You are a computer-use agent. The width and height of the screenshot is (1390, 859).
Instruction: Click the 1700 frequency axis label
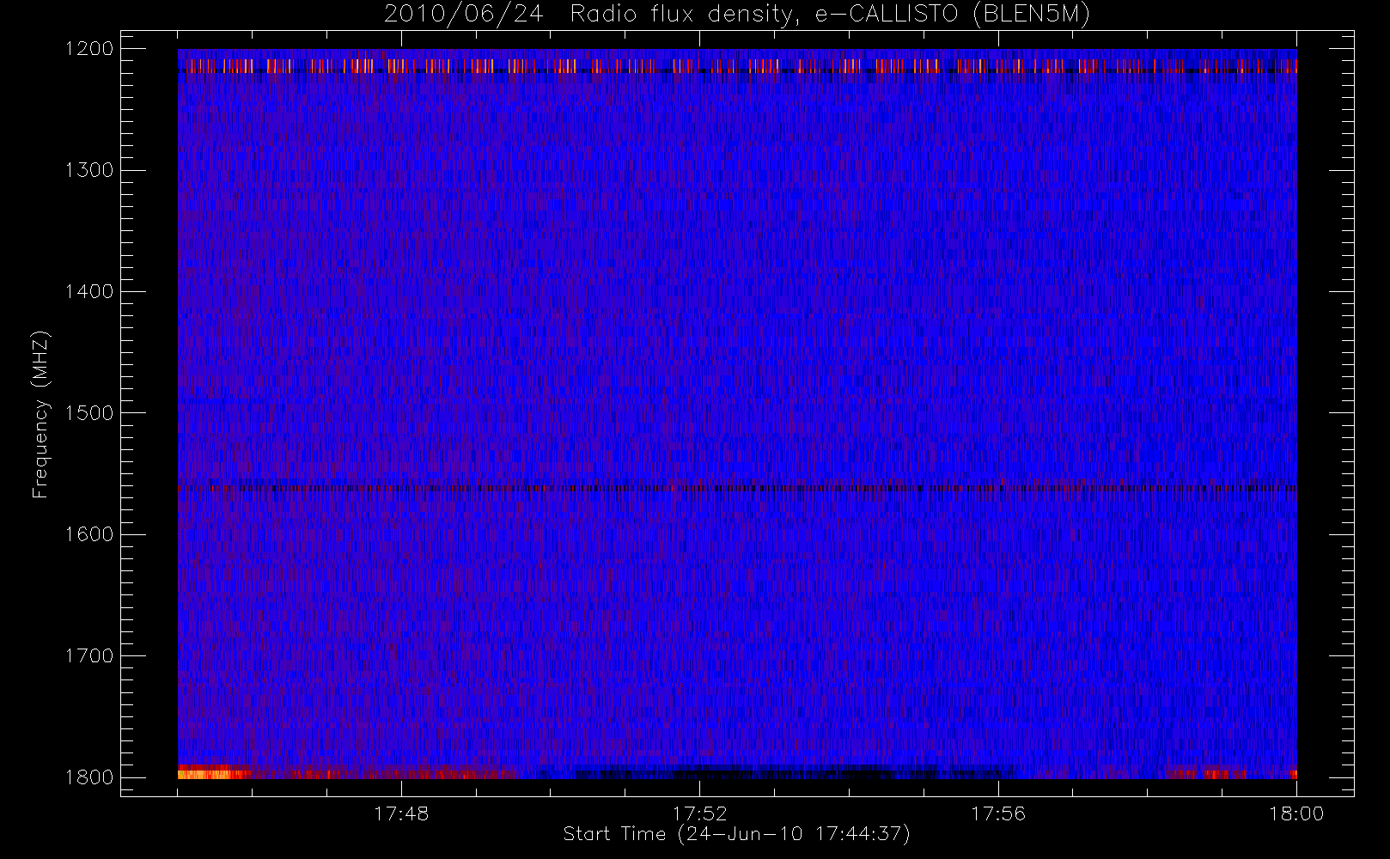pyautogui.click(x=89, y=655)
